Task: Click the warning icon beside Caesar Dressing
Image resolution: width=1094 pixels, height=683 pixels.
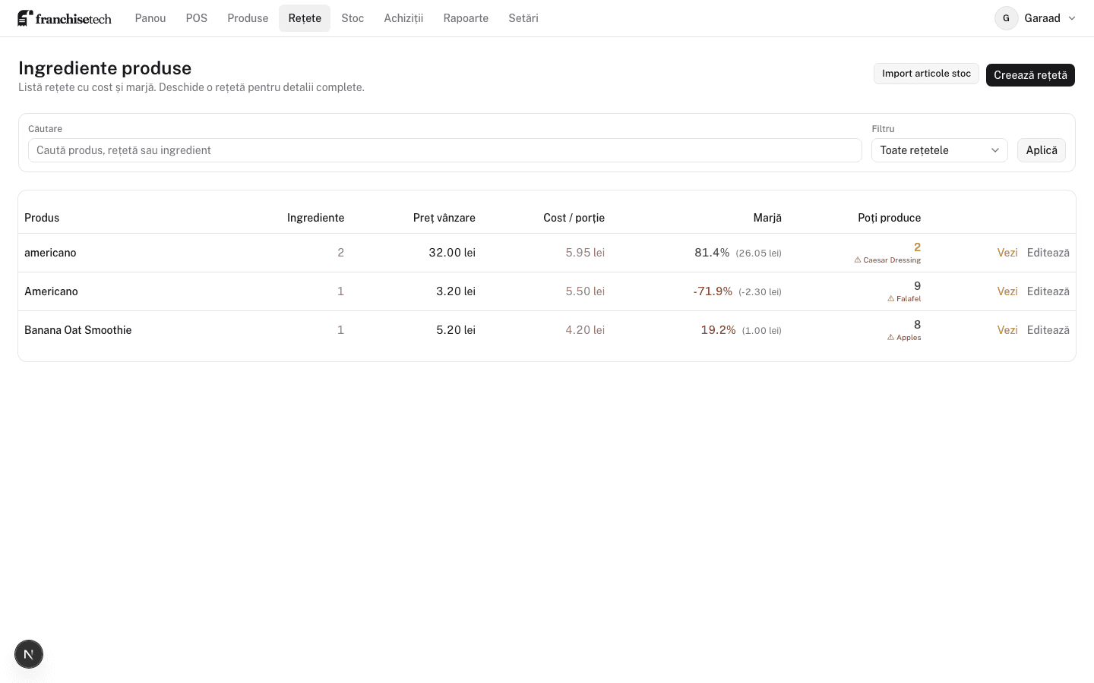Action: pyautogui.click(x=858, y=260)
